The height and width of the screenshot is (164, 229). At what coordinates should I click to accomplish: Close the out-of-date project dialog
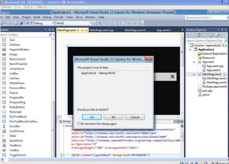pyautogui.click(x=149, y=59)
